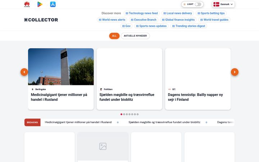259x162 pixels.
Task: Select the fifth carousel pagination dot
Action: coord(132,114)
